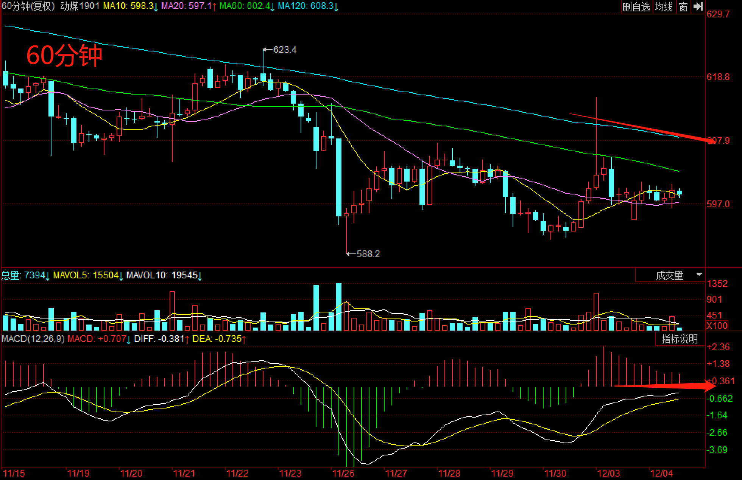Toggle the 均线 moving average button
742x480 pixels.
[x=664, y=7]
